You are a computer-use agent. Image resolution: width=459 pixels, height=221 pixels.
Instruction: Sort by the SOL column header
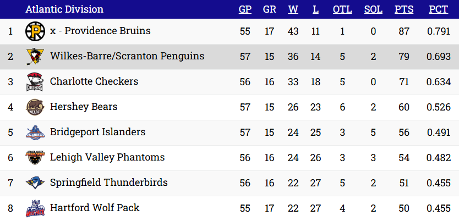374,9
